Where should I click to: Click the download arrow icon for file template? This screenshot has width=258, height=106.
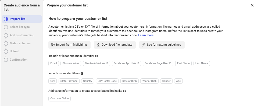tap(98, 45)
